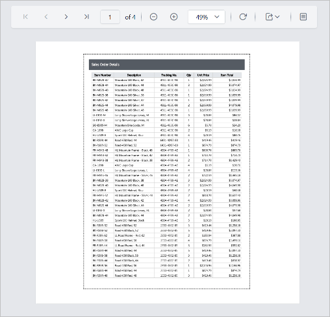Select HL Mountain Frame - Black, 48 cell
The width and height of the screenshot is (330, 317).
(x=134, y=150)
